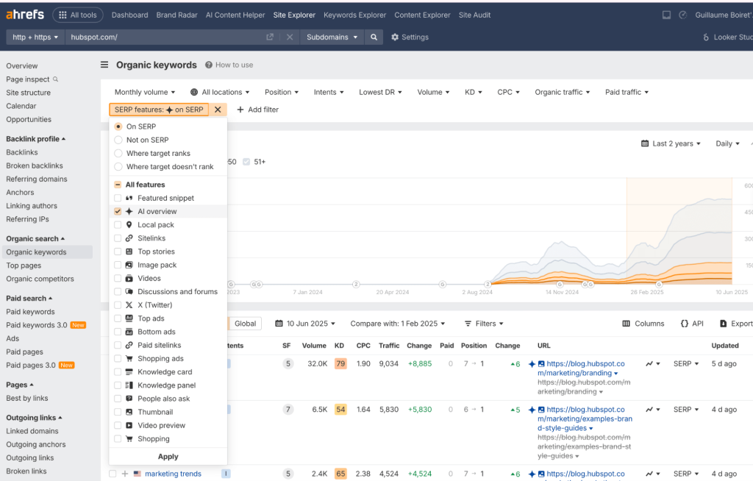Check the Knowledge panel checkbox
Screen dimensions: 753x481
[x=118, y=385]
